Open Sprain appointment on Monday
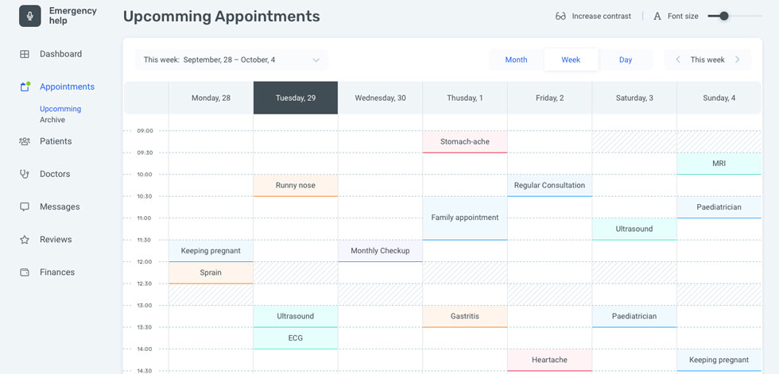Image resolution: width=779 pixels, height=374 pixels. click(211, 273)
